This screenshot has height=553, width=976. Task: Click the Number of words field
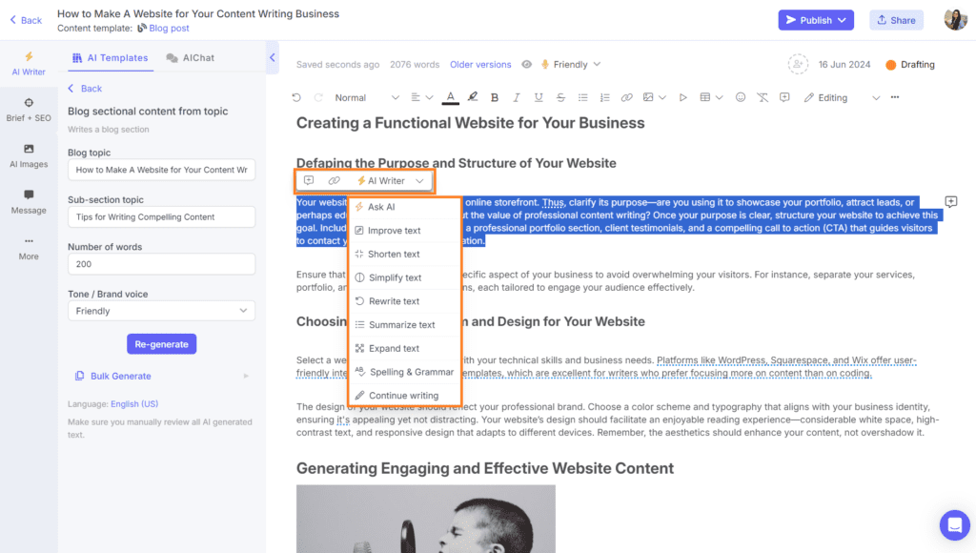pos(161,264)
